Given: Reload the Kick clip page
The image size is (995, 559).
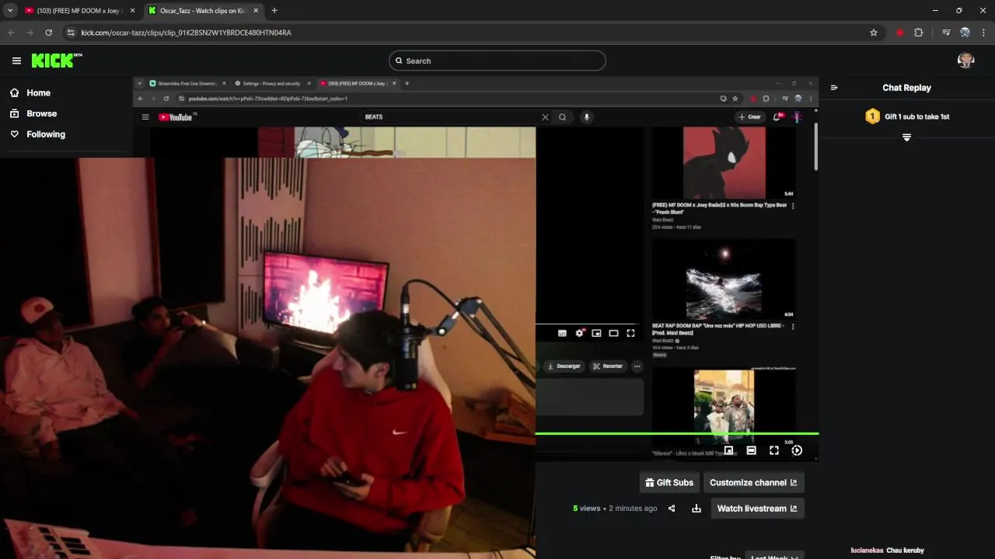Looking at the screenshot, I should 49,33.
